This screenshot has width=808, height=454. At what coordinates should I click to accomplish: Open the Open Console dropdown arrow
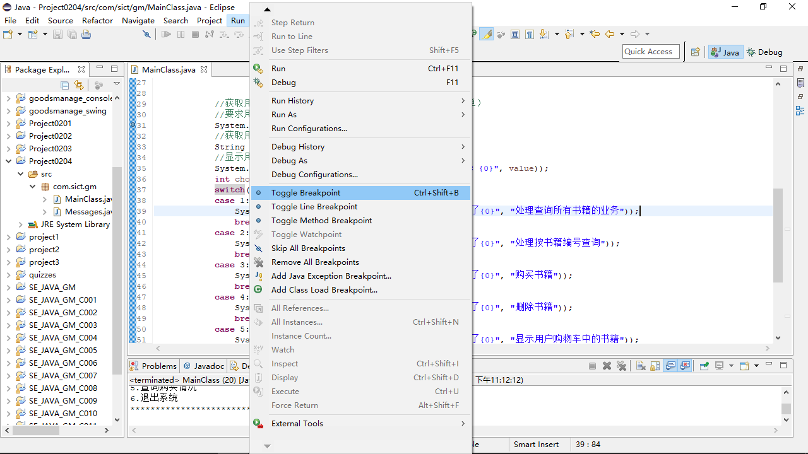point(756,366)
